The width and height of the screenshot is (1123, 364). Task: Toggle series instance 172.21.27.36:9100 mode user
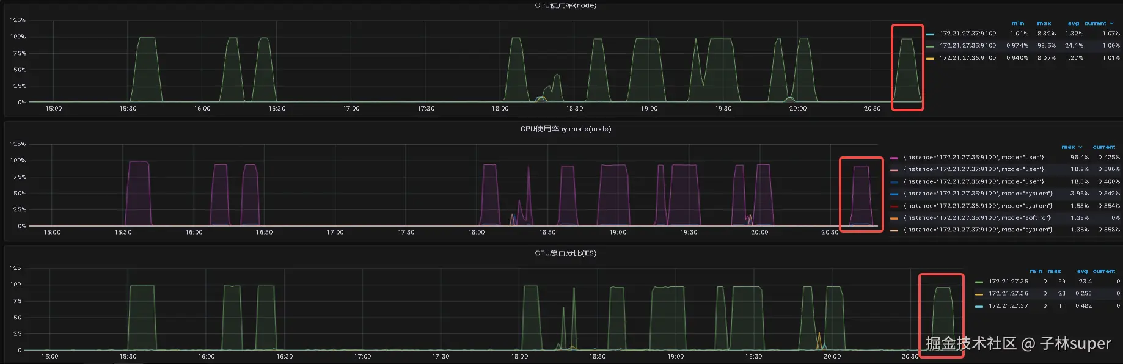point(974,181)
